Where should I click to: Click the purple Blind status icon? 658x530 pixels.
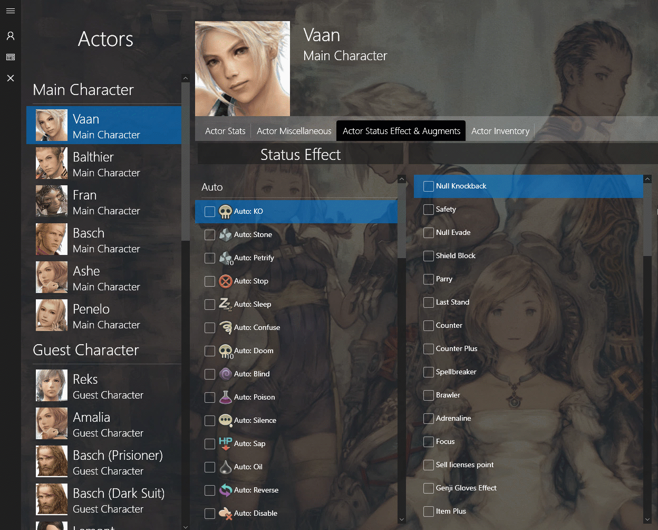pos(225,374)
